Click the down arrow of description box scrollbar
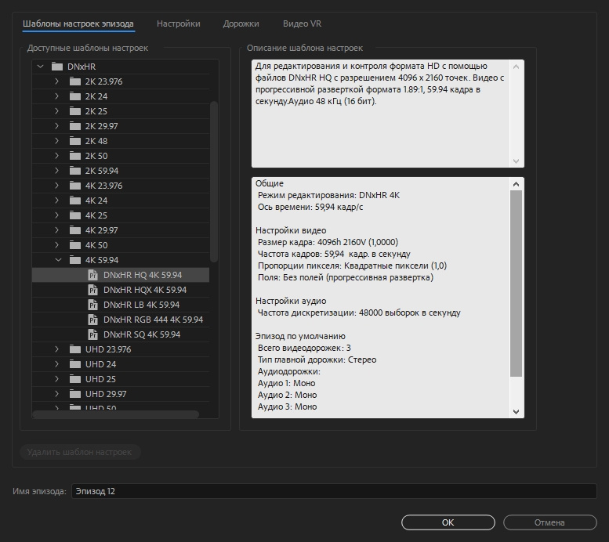Image resolution: width=609 pixels, height=542 pixels. [516, 161]
